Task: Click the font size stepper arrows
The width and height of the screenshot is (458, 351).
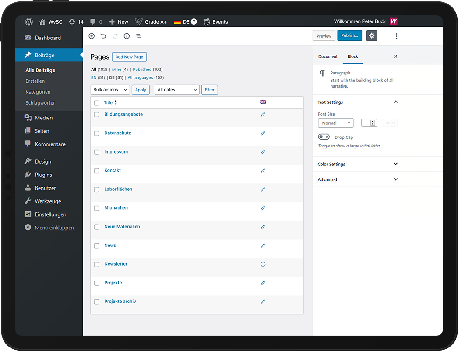Action: tap(373, 123)
